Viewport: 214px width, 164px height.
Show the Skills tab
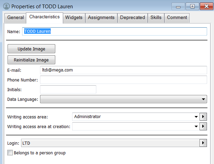[x=156, y=18]
